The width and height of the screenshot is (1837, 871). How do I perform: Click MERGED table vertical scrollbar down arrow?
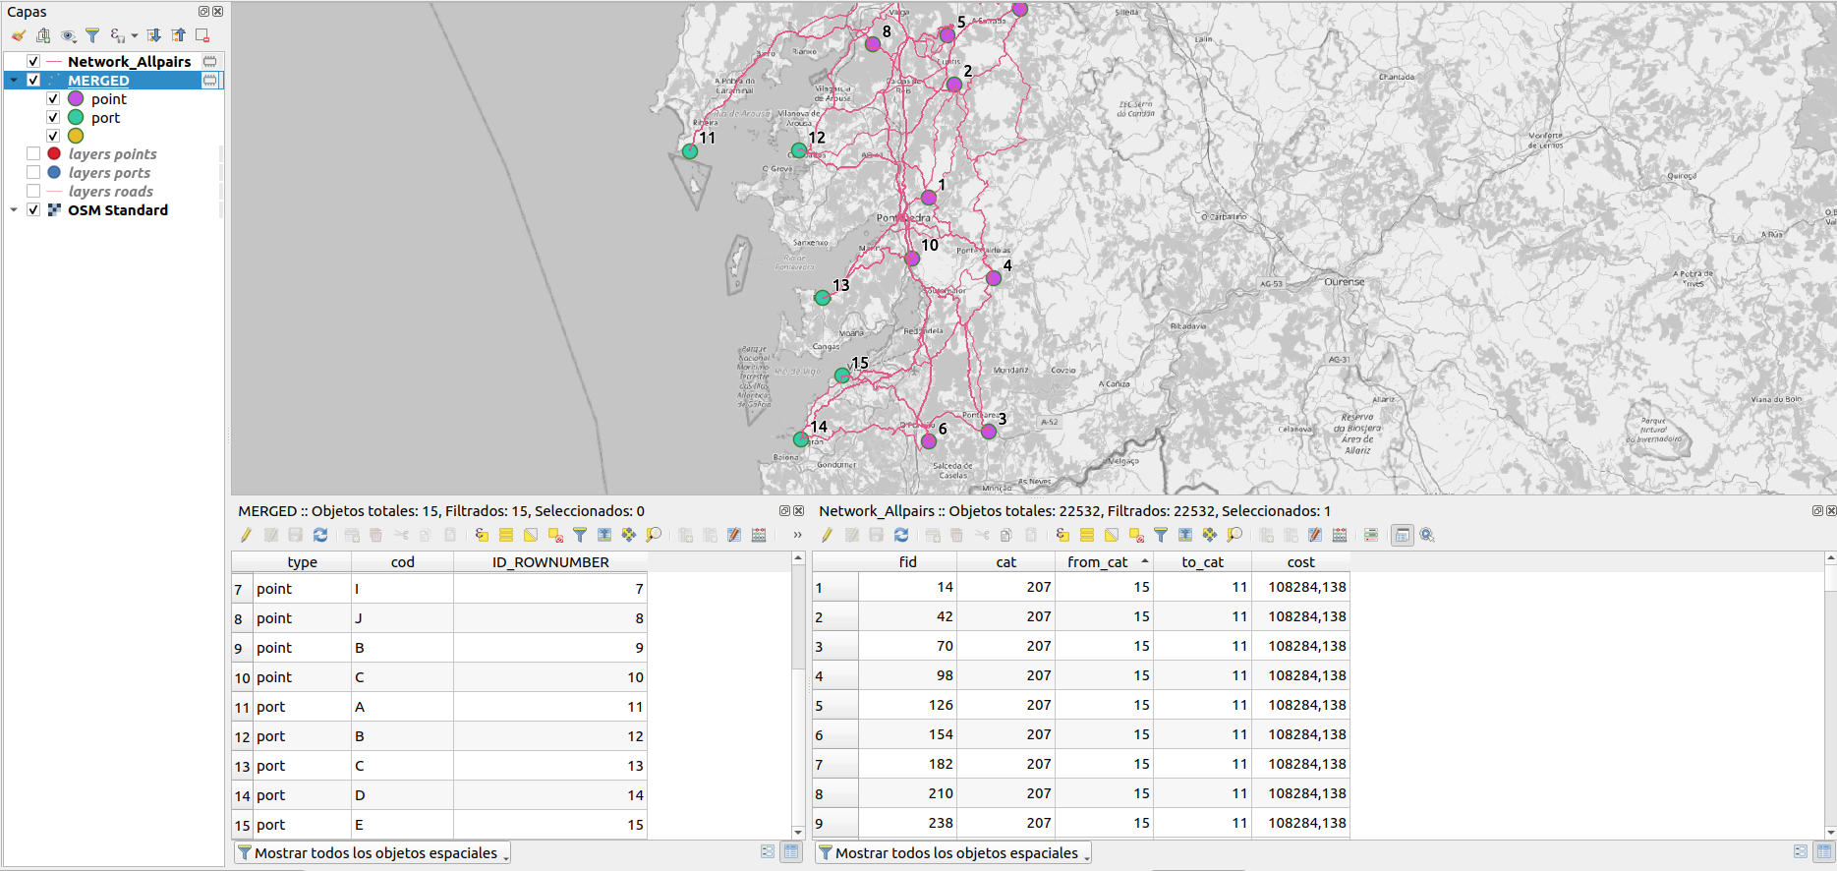(798, 833)
